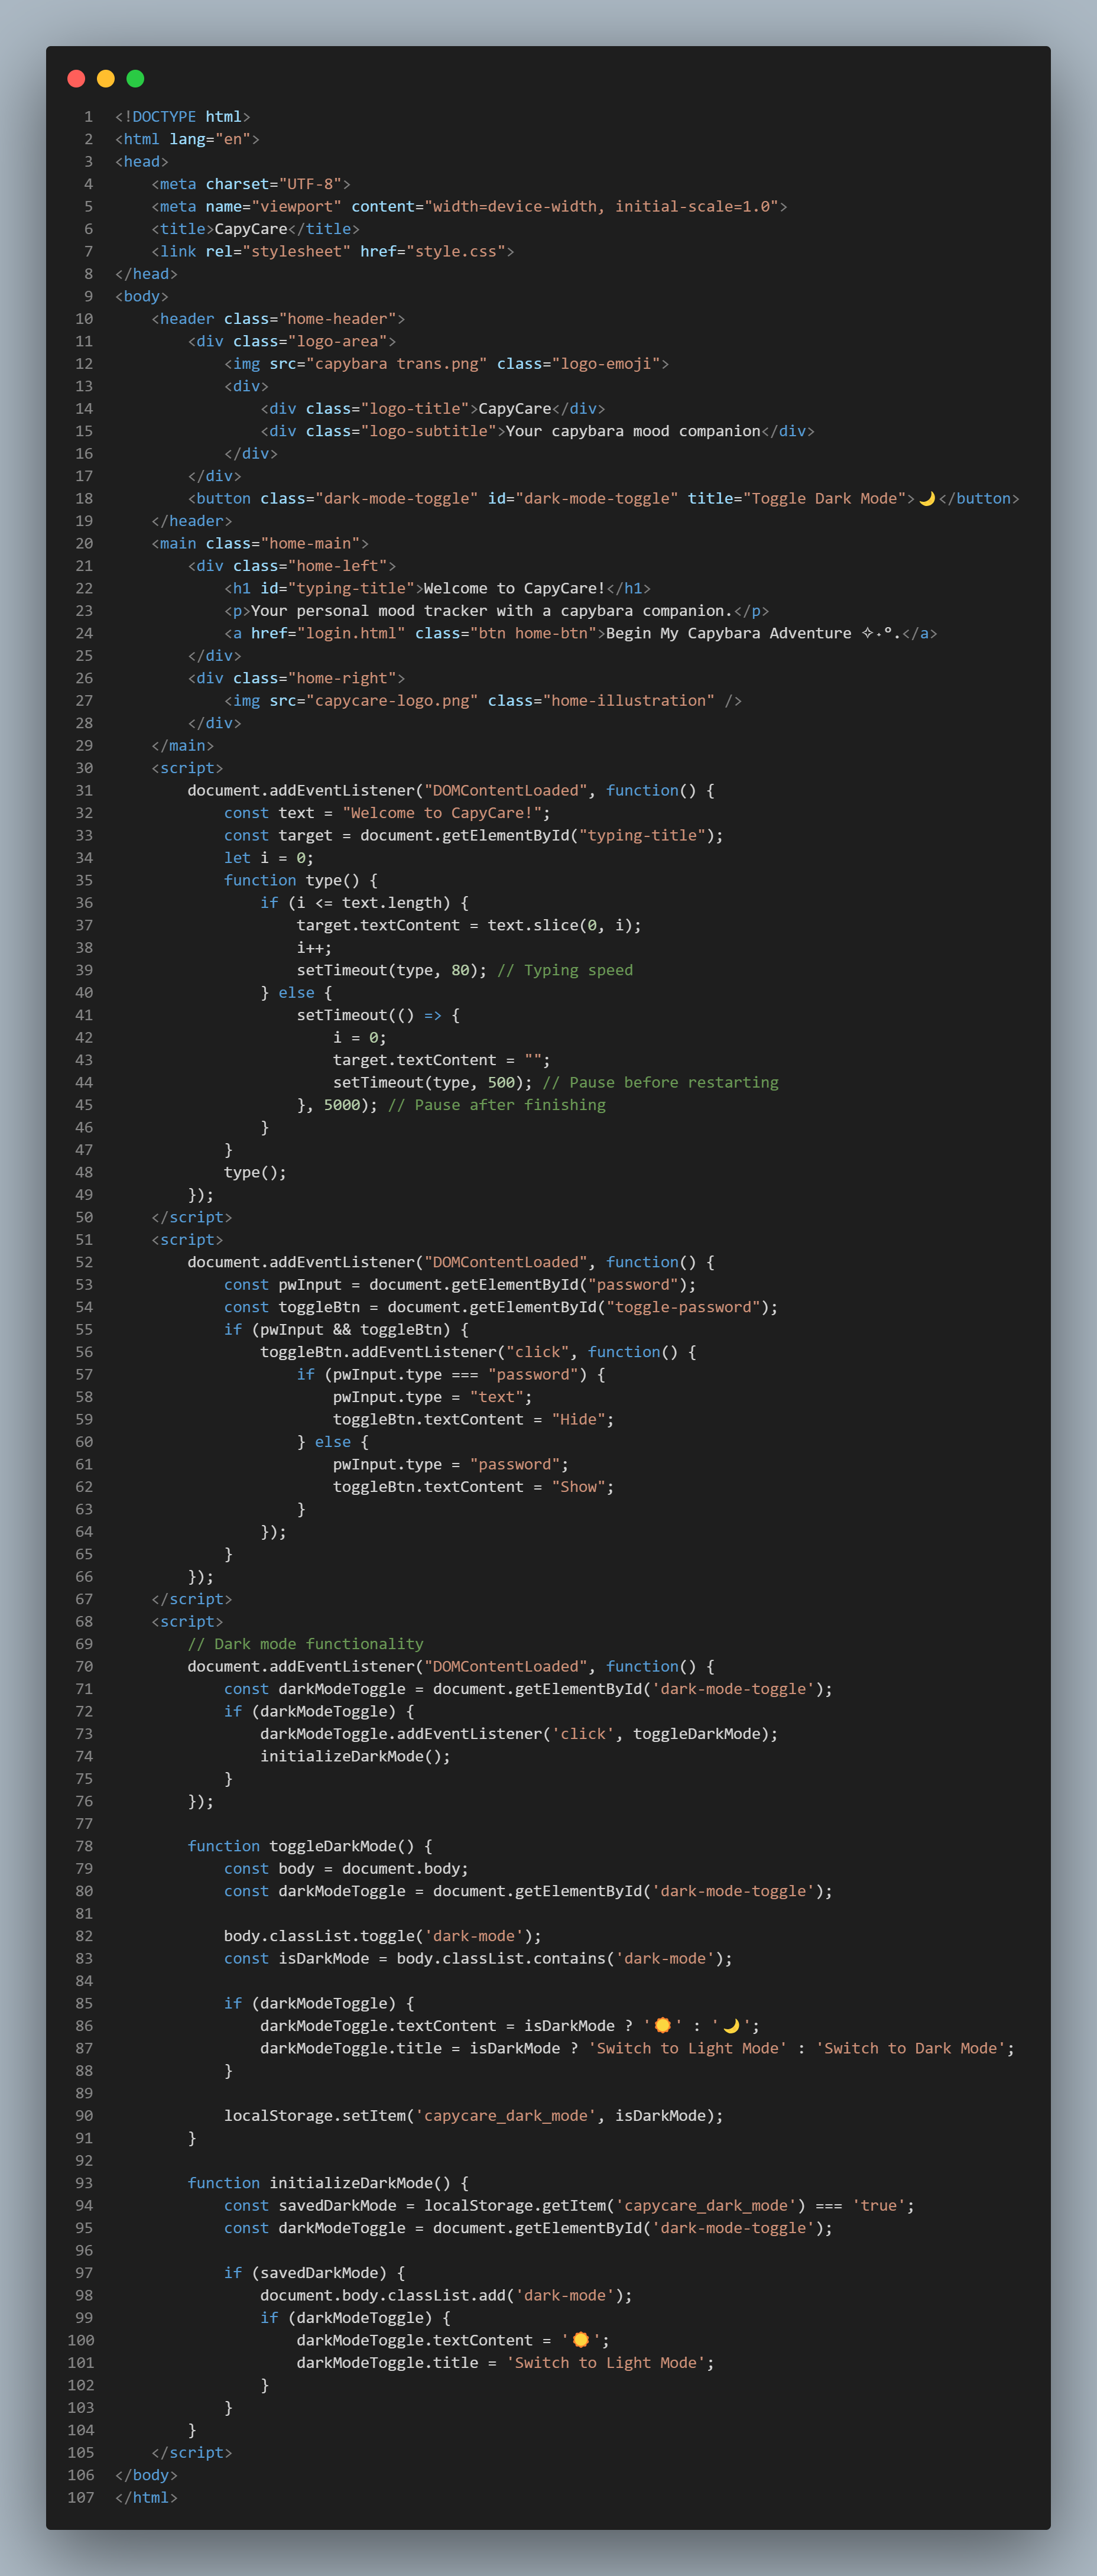Screen dimensions: 1097x2576
Task: Click the "<!DOCTYPE html>" declaration
Action: [x=183, y=116]
